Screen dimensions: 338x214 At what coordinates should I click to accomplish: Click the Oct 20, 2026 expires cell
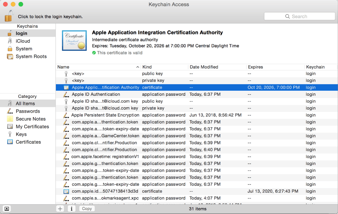tap(273, 87)
